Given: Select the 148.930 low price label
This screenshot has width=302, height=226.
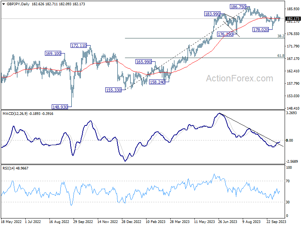Looking at the screenshot, I should coord(60,107).
